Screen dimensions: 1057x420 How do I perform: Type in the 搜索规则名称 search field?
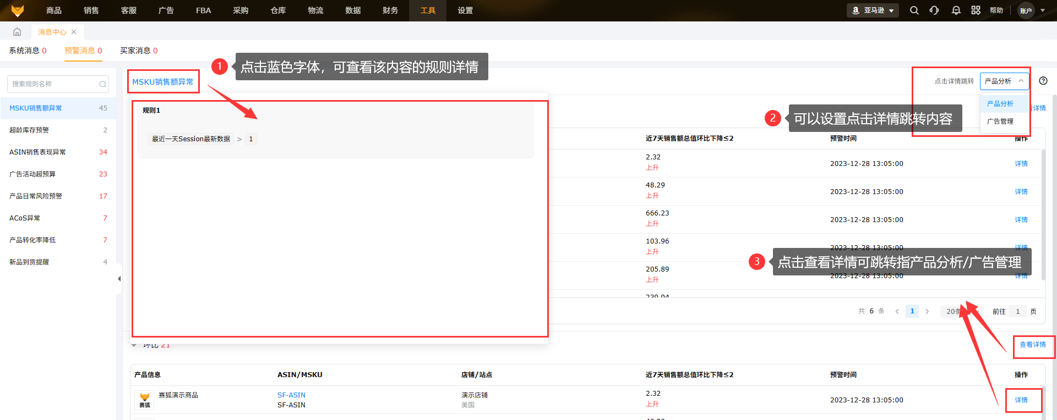point(54,84)
